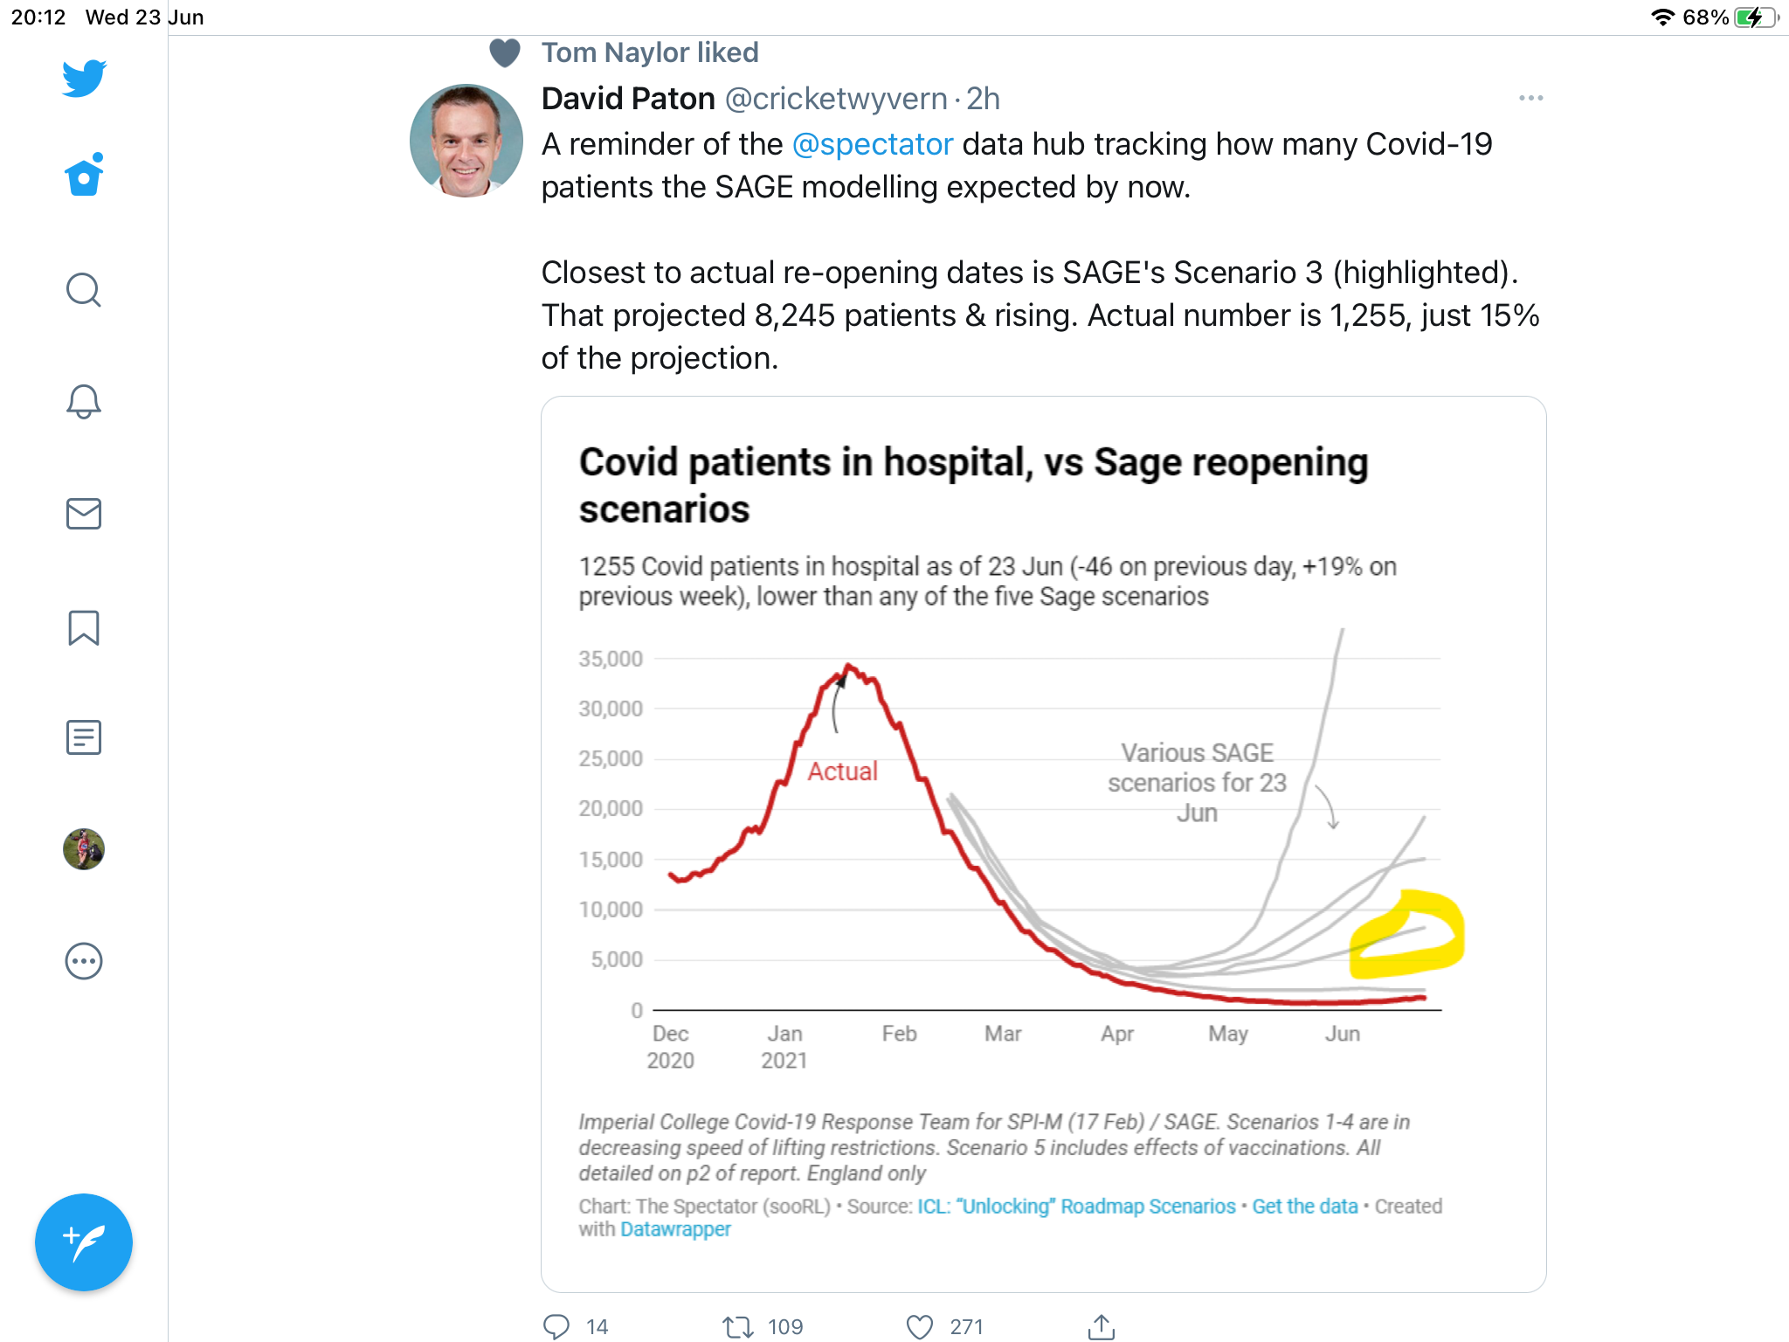Open the circled more options icon
1789x1342 pixels.
(84, 961)
